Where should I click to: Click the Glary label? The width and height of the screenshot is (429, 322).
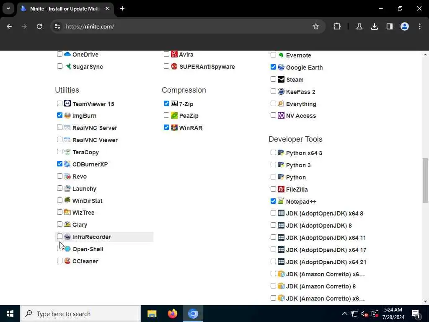(x=80, y=225)
